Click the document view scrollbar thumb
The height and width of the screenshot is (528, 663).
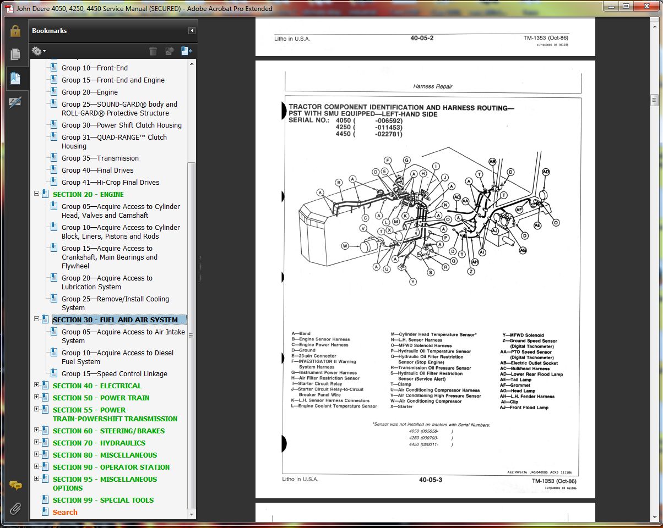[x=654, y=100]
